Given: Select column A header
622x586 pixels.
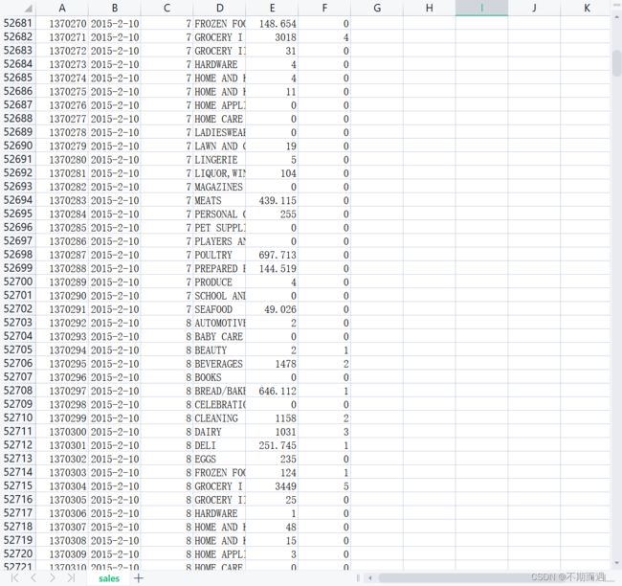Looking at the screenshot, I should (x=62, y=8).
